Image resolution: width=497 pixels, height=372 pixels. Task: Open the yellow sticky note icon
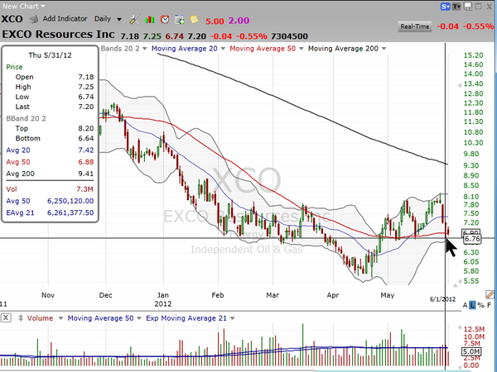tap(194, 19)
